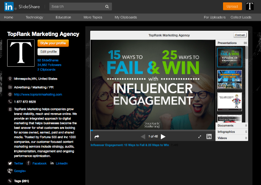Click the SlideShare wordmark
The image size is (261, 185).
click(29, 7)
